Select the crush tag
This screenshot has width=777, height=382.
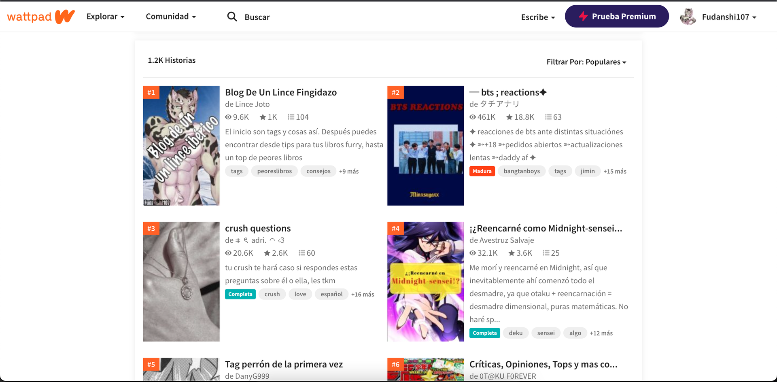[x=272, y=294]
